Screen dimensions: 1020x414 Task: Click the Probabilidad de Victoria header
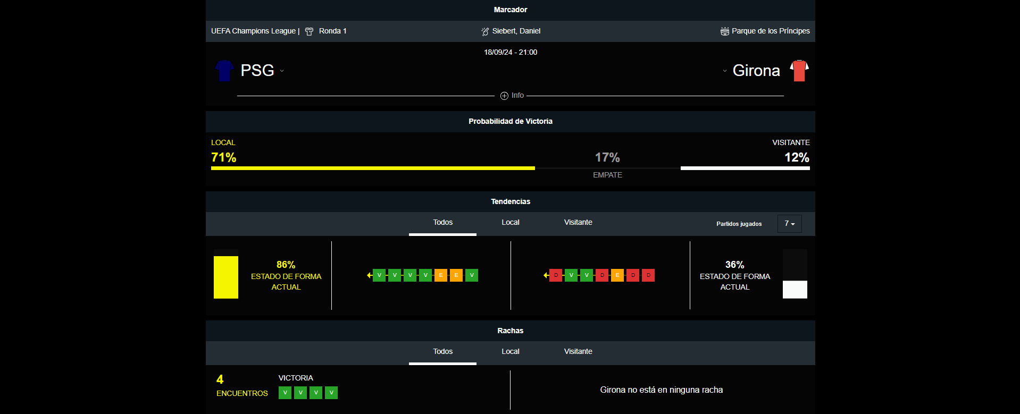click(511, 122)
